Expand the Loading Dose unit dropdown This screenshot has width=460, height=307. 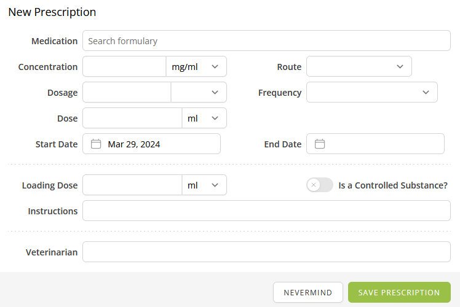click(204, 185)
